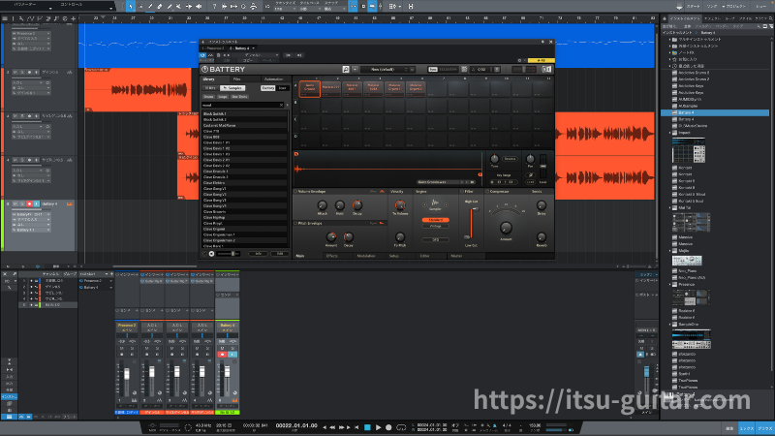Expand the SampleOne browser entry
Image resolution: width=775 pixels, height=436 pixels.
point(670,325)
